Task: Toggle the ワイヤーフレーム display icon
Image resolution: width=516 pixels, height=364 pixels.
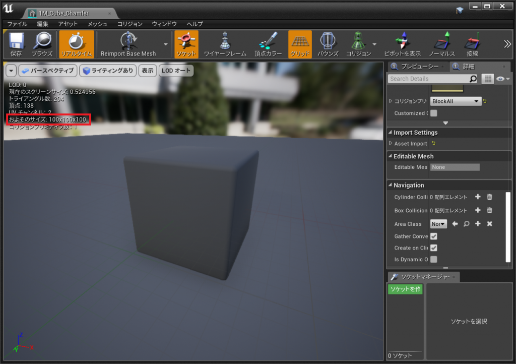Action: (225, 44)
